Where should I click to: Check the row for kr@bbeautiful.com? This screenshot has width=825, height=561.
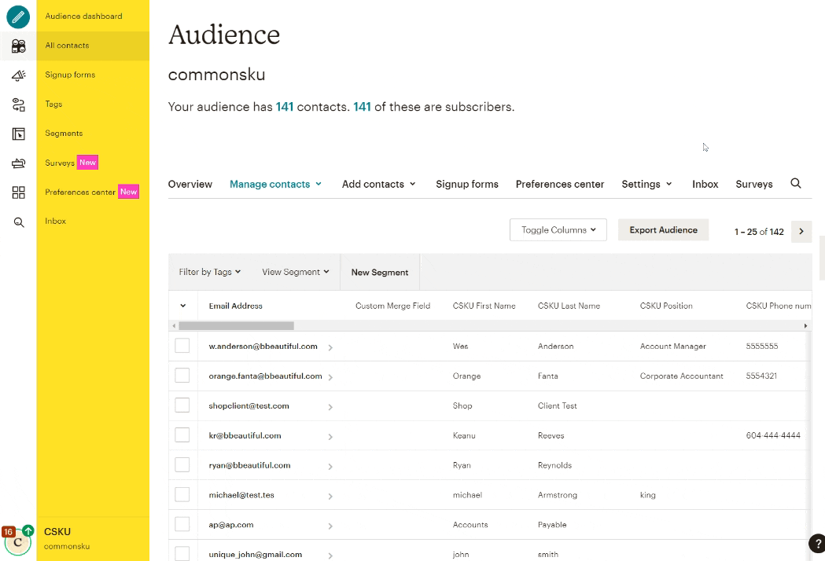[182, 434]
